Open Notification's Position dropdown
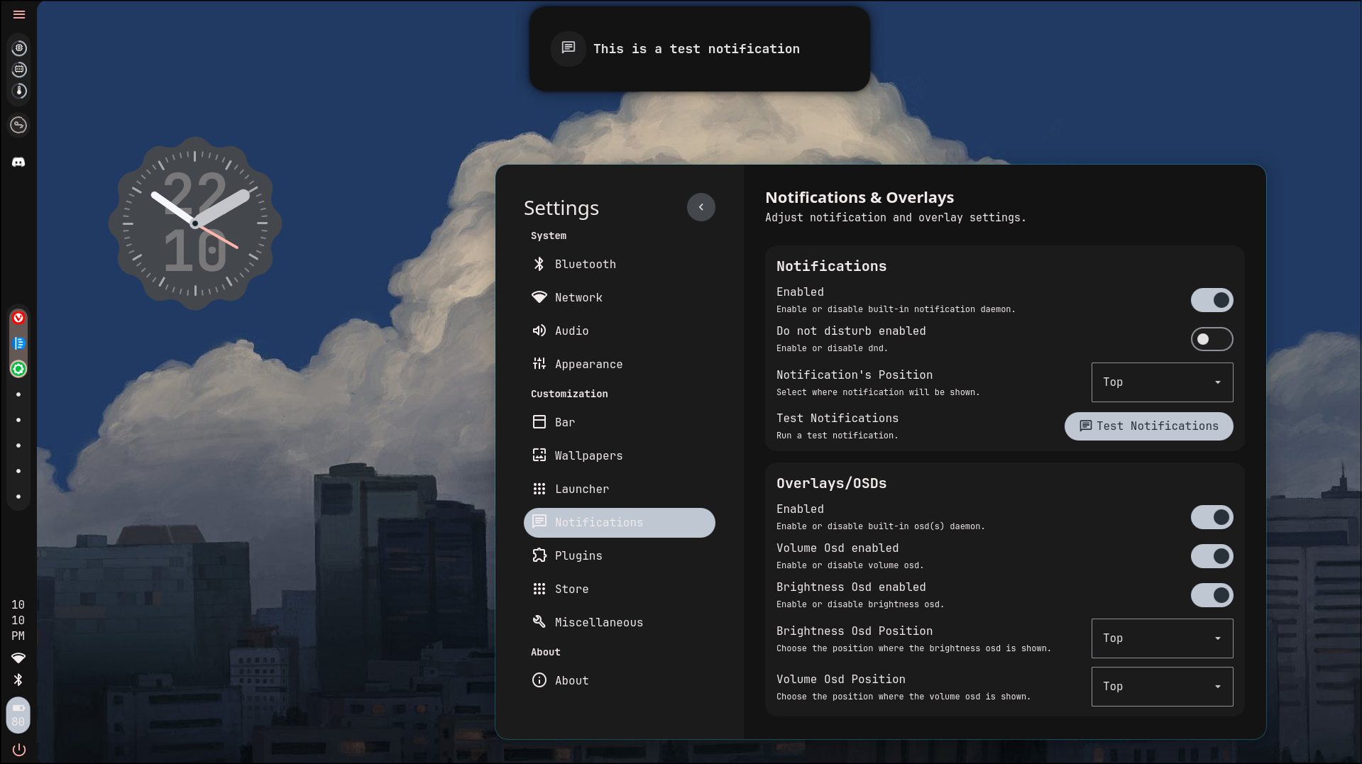 click(x=1162, y=382)
